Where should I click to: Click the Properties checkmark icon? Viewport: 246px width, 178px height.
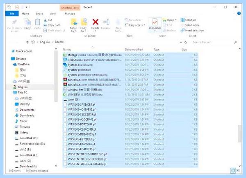coord(155,22)
